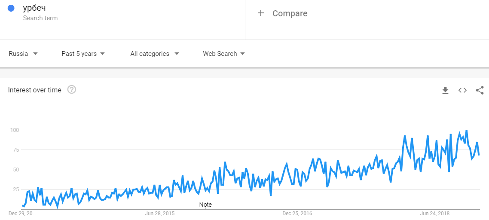Viewport: 489px width, 220px height.
Task: Click the arrow next to Russia
Action: (35, 54)
